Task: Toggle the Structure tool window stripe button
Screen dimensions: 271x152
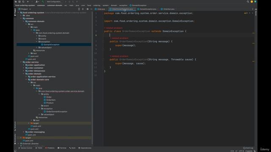Action: pos(15,126)
